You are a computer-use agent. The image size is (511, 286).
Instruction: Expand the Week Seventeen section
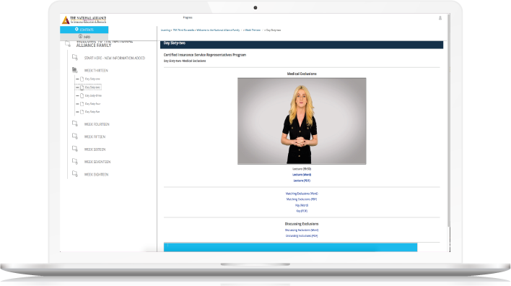97,162
